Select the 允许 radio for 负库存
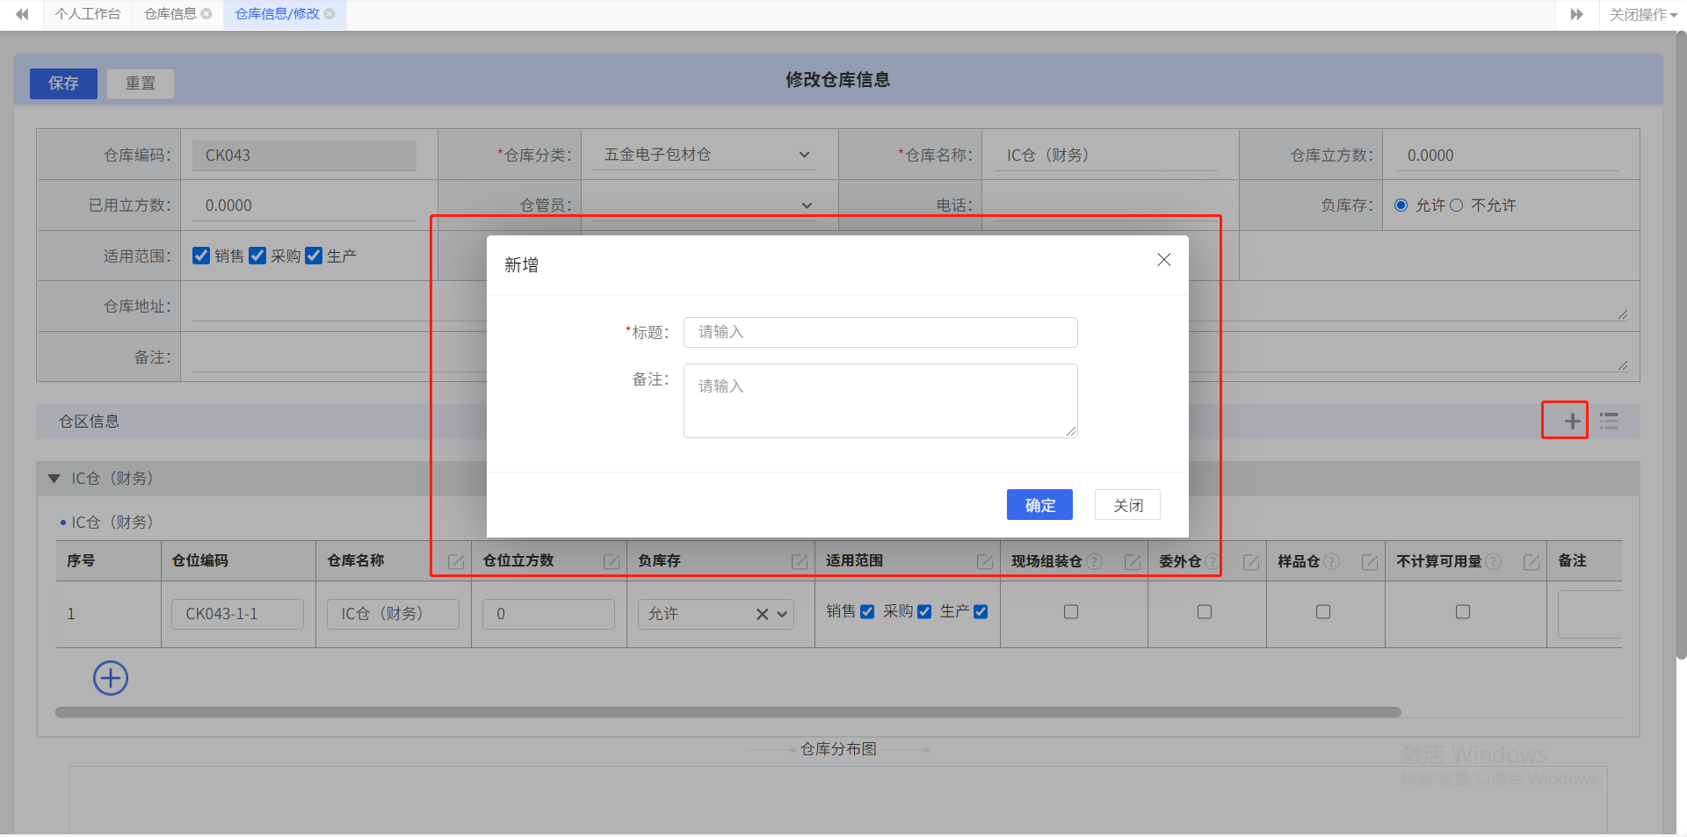This screenshot has height=837, width=1687. point(1401,205)
